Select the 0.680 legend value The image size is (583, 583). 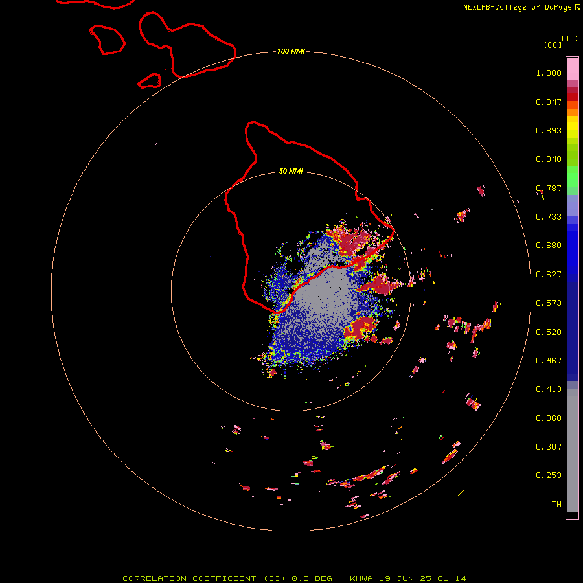549,246
